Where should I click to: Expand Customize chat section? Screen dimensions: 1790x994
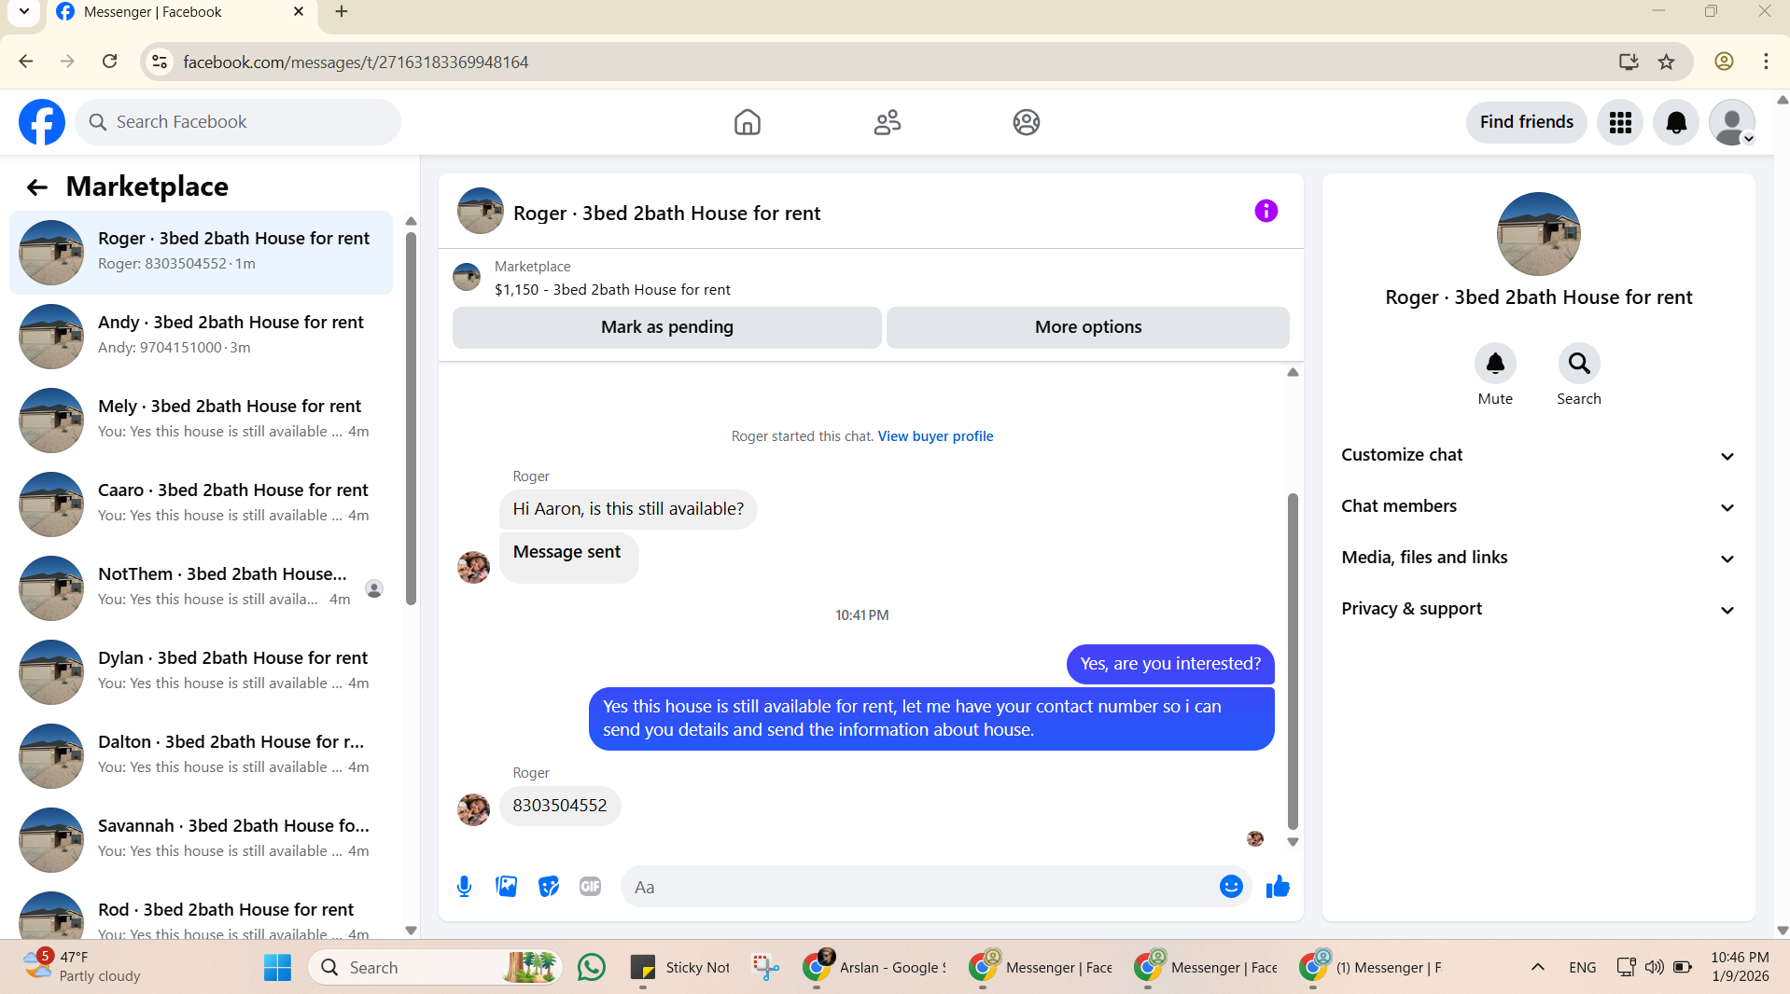(1538, 455)
